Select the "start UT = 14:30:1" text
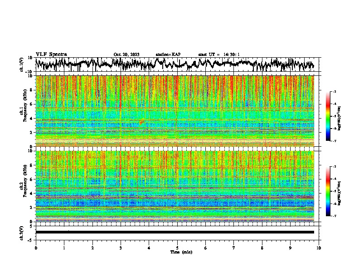The image size is (359, 278). click(219, 55)
